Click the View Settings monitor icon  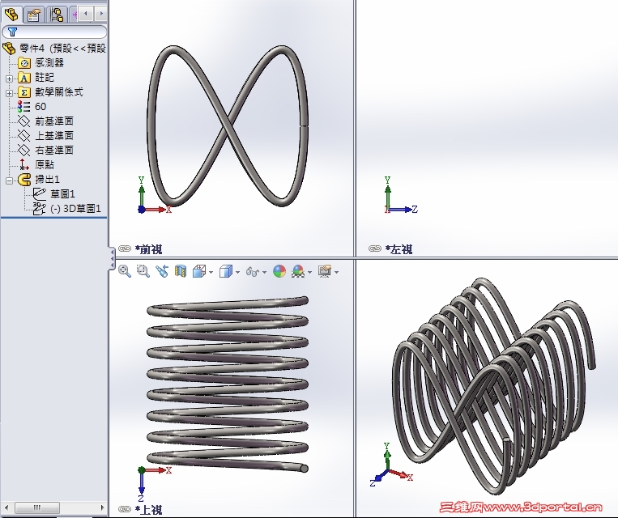tap(324, 271)
